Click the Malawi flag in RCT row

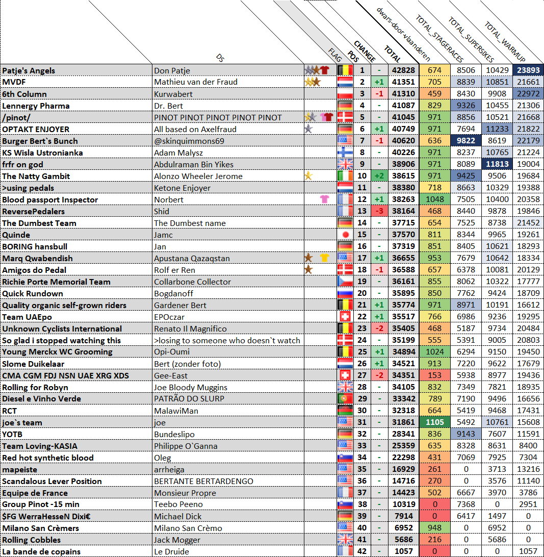tap(345, 410)
